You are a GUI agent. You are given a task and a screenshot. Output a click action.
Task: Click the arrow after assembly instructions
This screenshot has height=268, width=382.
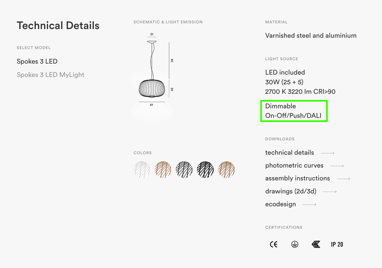pos(343,179)
